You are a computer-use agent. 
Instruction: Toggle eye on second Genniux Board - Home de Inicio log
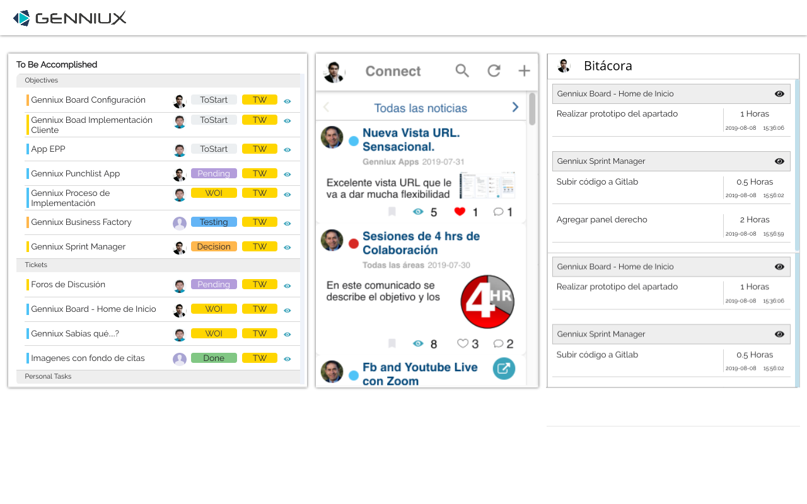(x=779, y=266)
